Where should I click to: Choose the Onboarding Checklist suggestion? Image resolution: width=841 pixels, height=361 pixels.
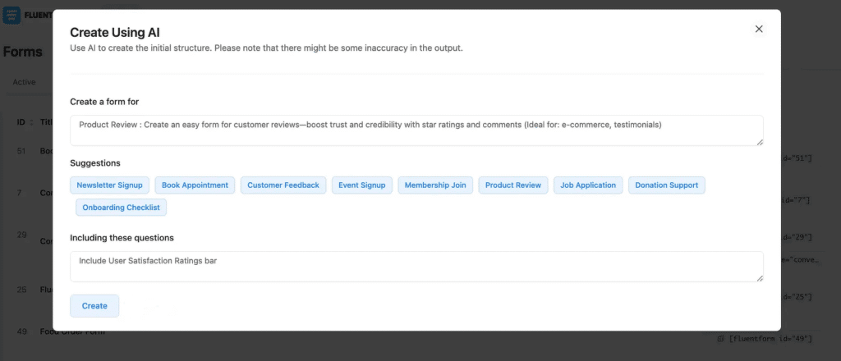pyautogui.click(x=122, y=208)
